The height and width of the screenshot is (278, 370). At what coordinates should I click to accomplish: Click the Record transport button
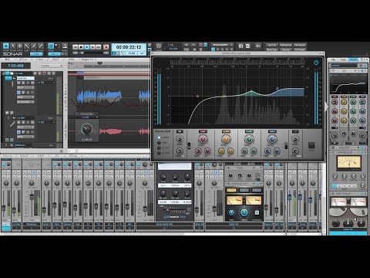(x=106, y=47)
